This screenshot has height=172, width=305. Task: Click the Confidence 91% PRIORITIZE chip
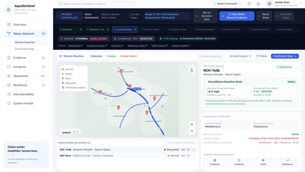coord(134,39)
